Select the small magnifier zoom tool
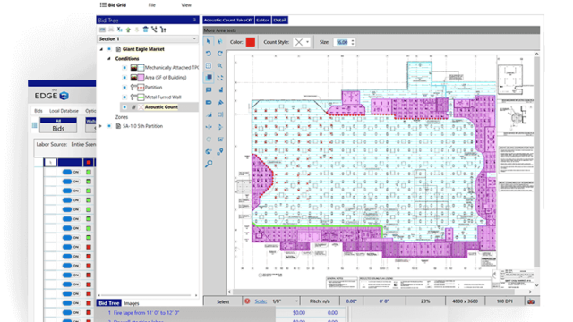 220,65
